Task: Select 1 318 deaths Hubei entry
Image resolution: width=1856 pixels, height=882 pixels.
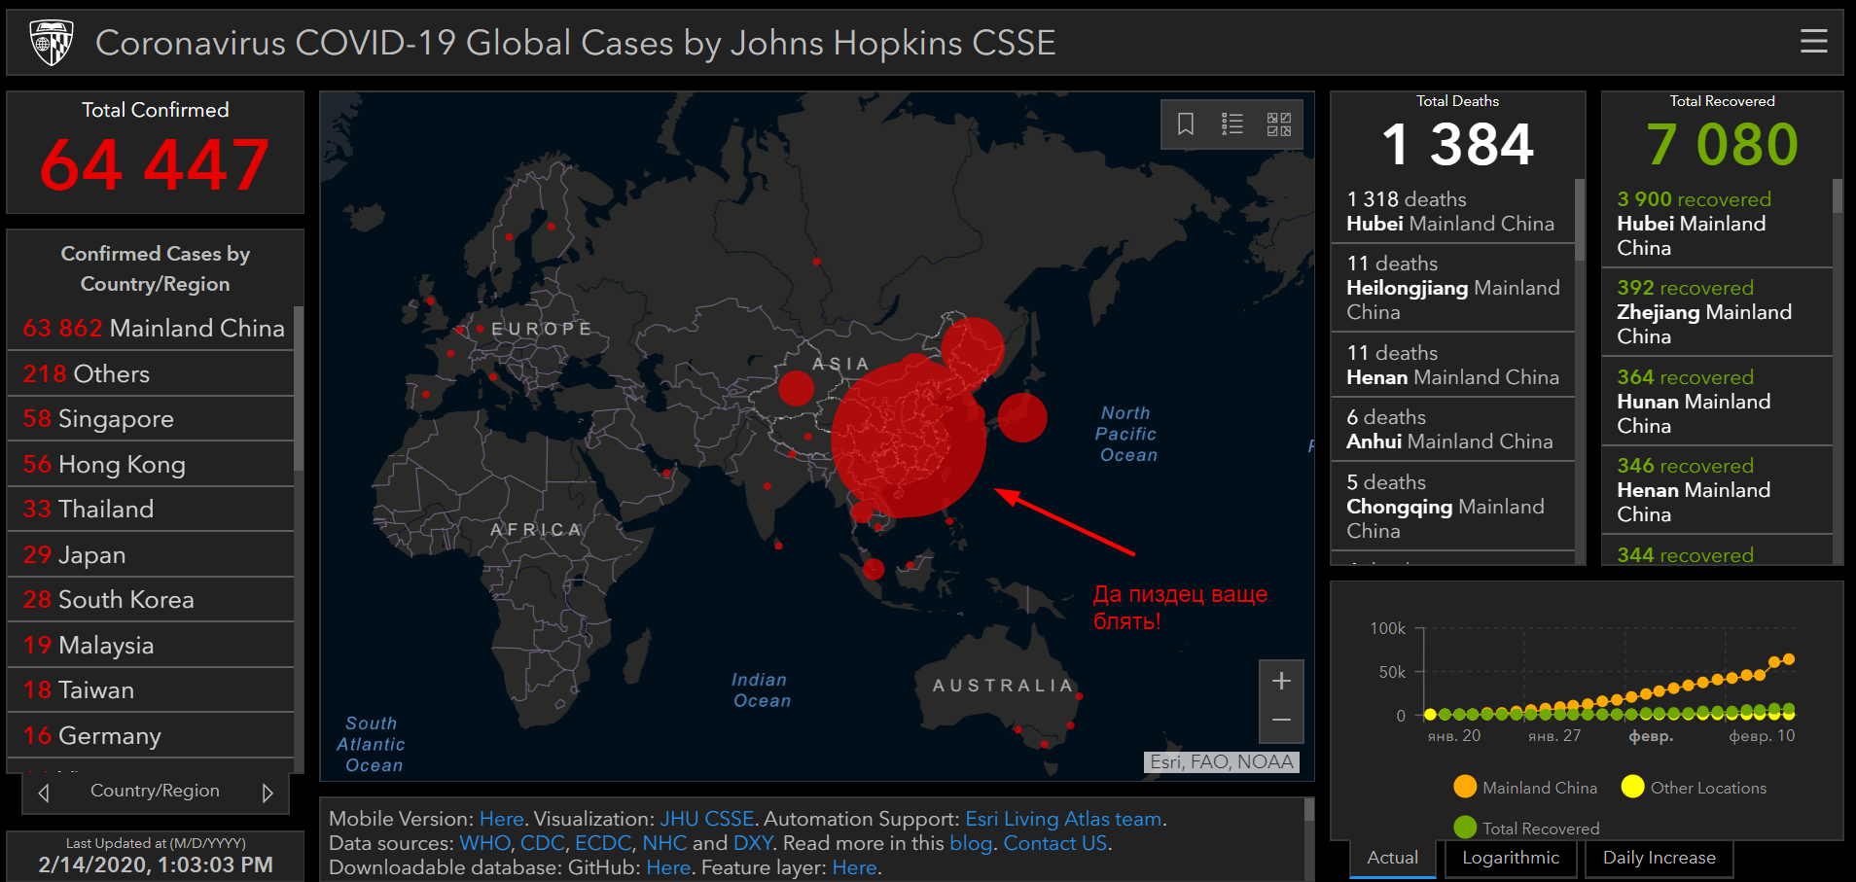Action: point(1452,211)
